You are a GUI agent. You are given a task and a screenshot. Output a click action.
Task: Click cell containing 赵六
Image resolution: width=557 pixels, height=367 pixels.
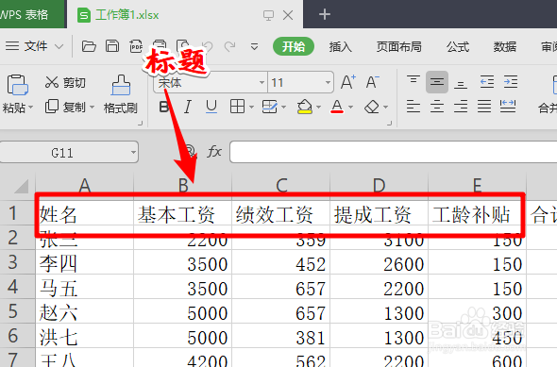tap(85, 312)
